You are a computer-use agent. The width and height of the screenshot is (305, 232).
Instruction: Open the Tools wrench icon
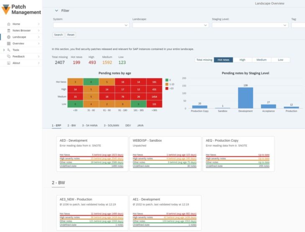coord(8,50)
